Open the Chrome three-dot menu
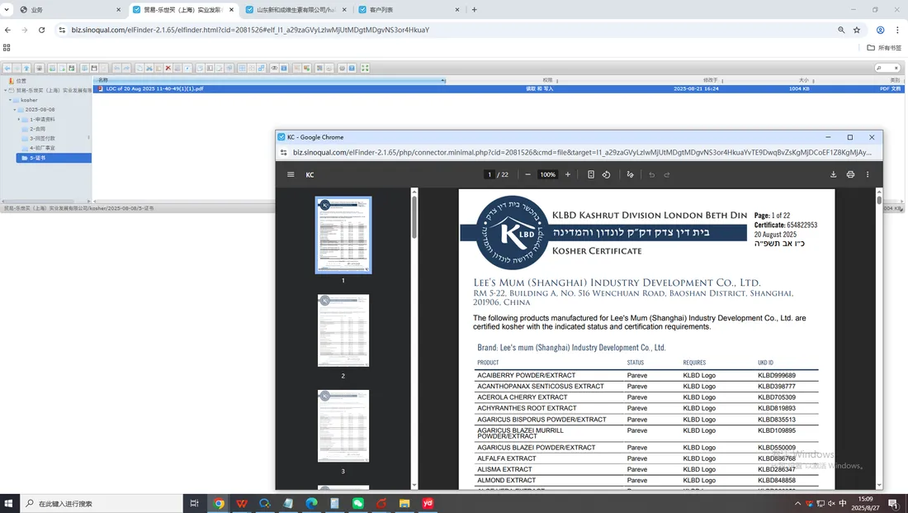Image resolution: width=908 pixels, height=513 pixels. click(x=897, y=30)
